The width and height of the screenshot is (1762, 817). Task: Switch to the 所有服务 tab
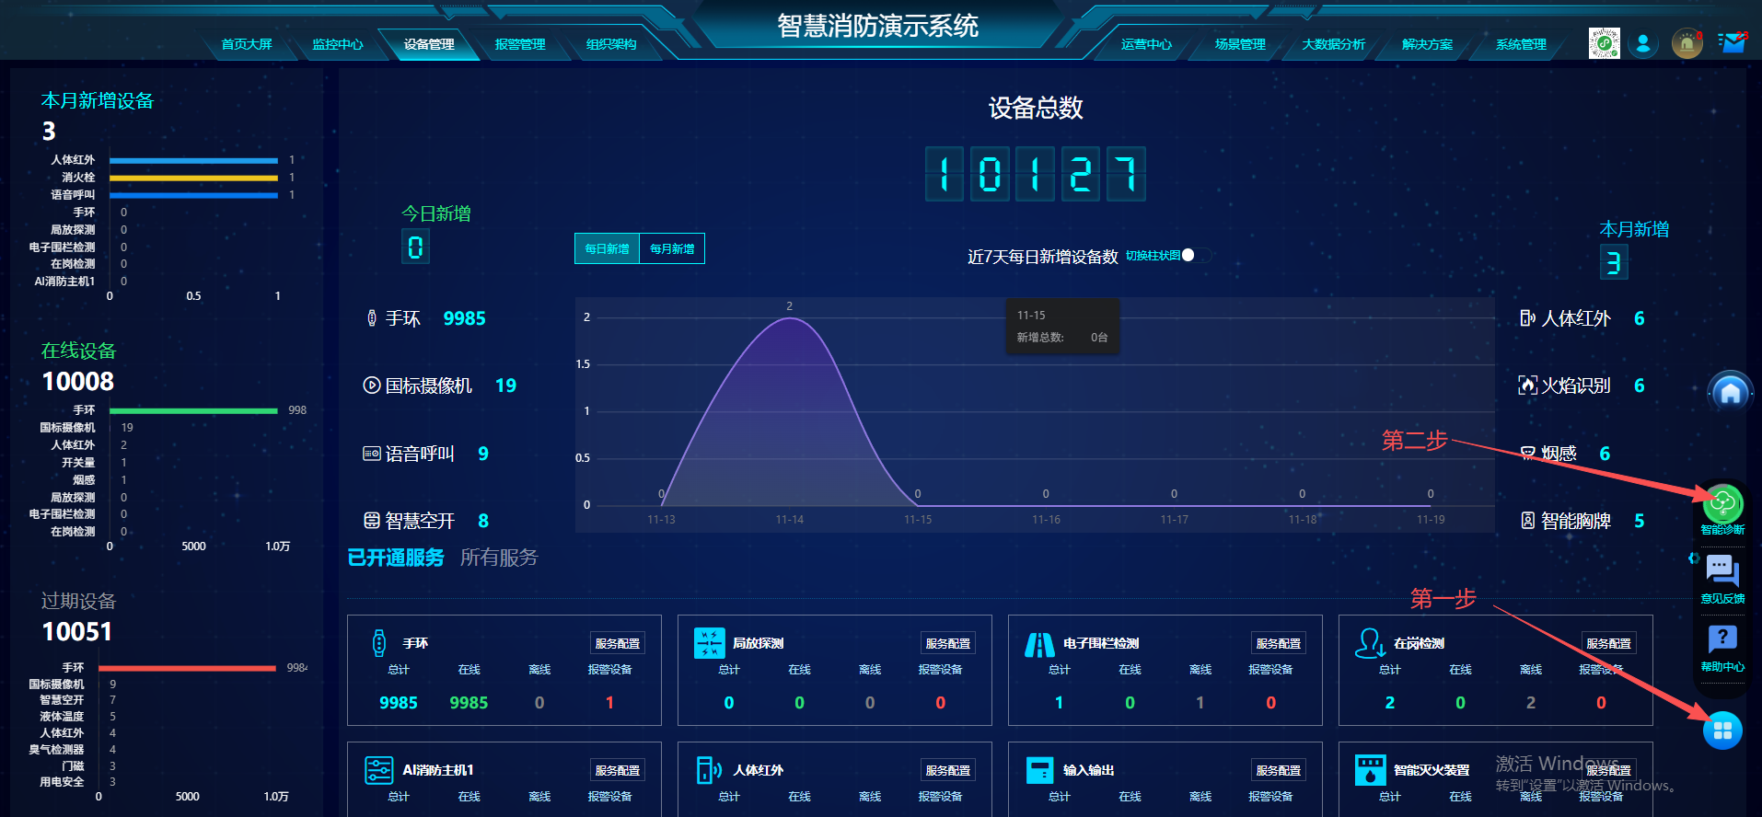point(498,558)
